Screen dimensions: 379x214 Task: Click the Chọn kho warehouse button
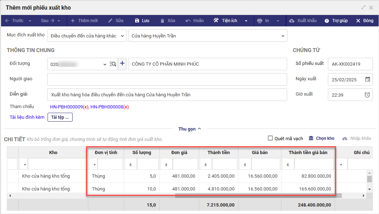coord(321,138)
